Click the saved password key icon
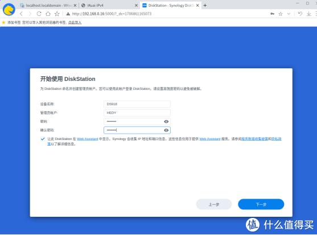Screen dimensions: 317x235 point(272,14)
